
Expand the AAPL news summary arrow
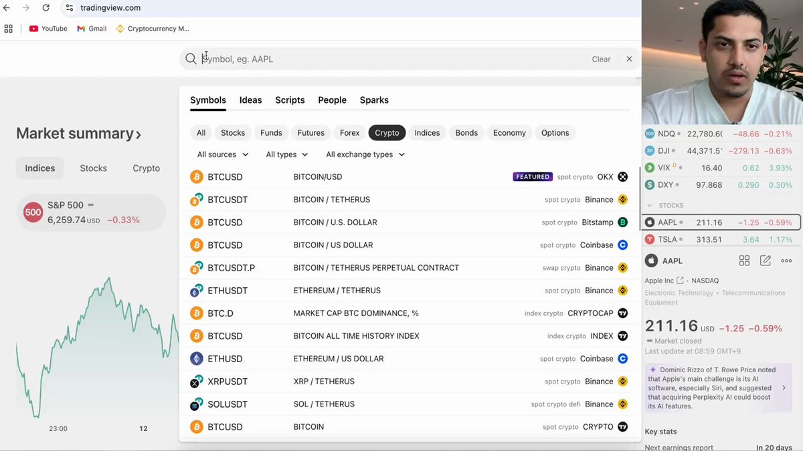pos(784,388)
